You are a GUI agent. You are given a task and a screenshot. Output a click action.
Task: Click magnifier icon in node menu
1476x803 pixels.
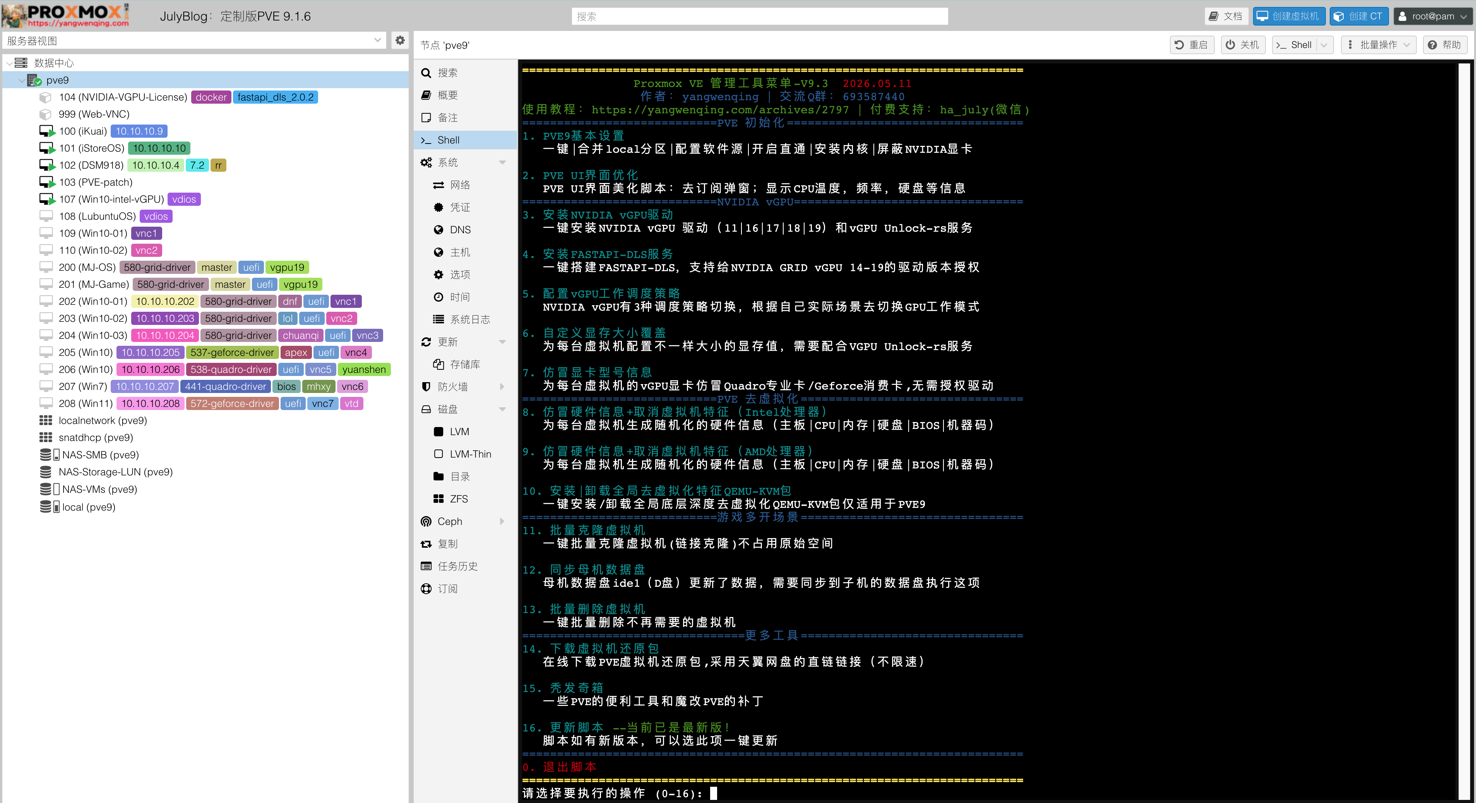[x=426, y=73]
